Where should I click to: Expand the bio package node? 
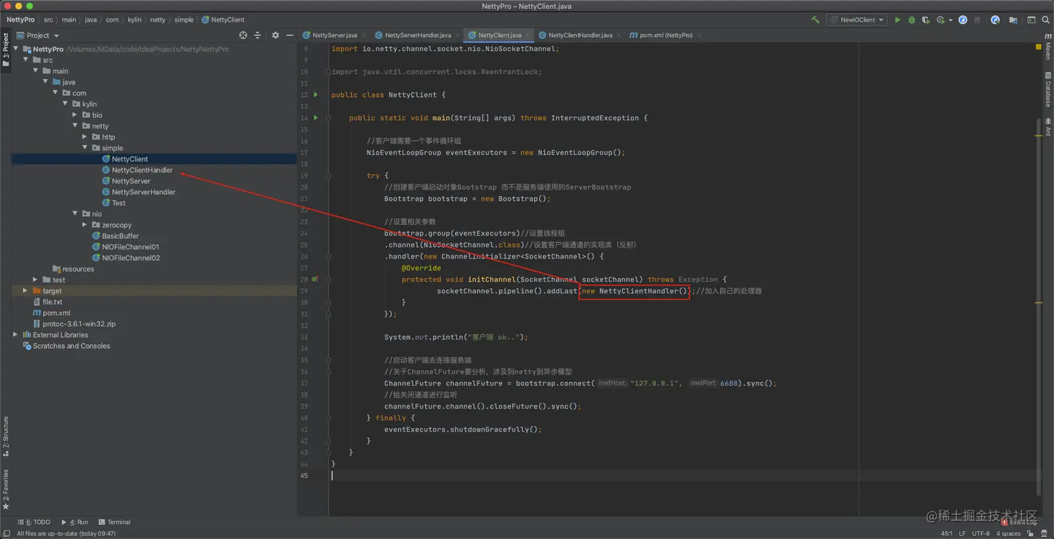[x=75, y=115]
